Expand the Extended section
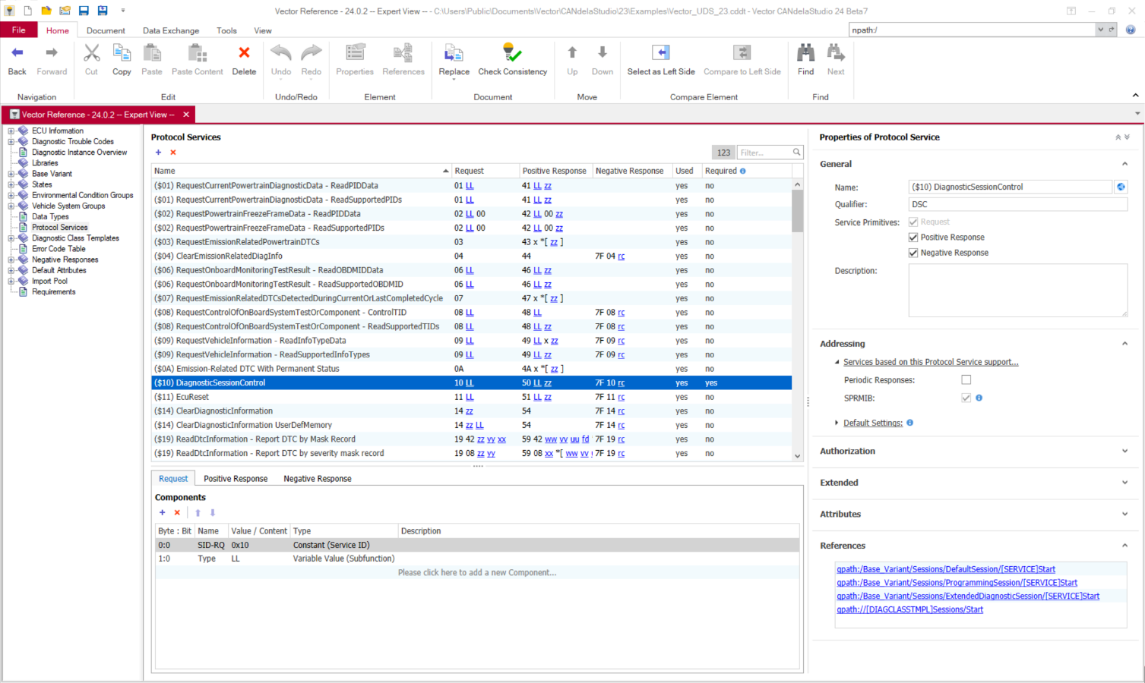The height and width of the screenshot is (683, 1145). point(1124,483)
